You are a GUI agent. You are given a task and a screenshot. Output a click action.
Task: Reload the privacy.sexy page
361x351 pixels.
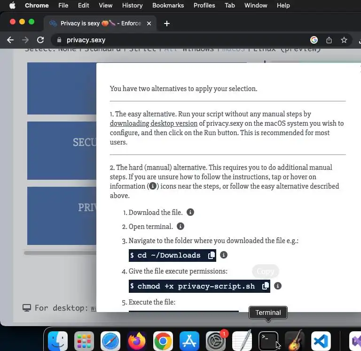point(40,40)
